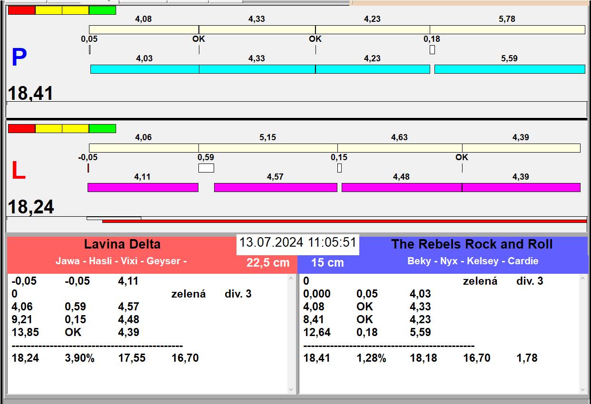This screenshot has height=404, width=591.
Task: Click the green start light in lane P
Action: (102, 10)
